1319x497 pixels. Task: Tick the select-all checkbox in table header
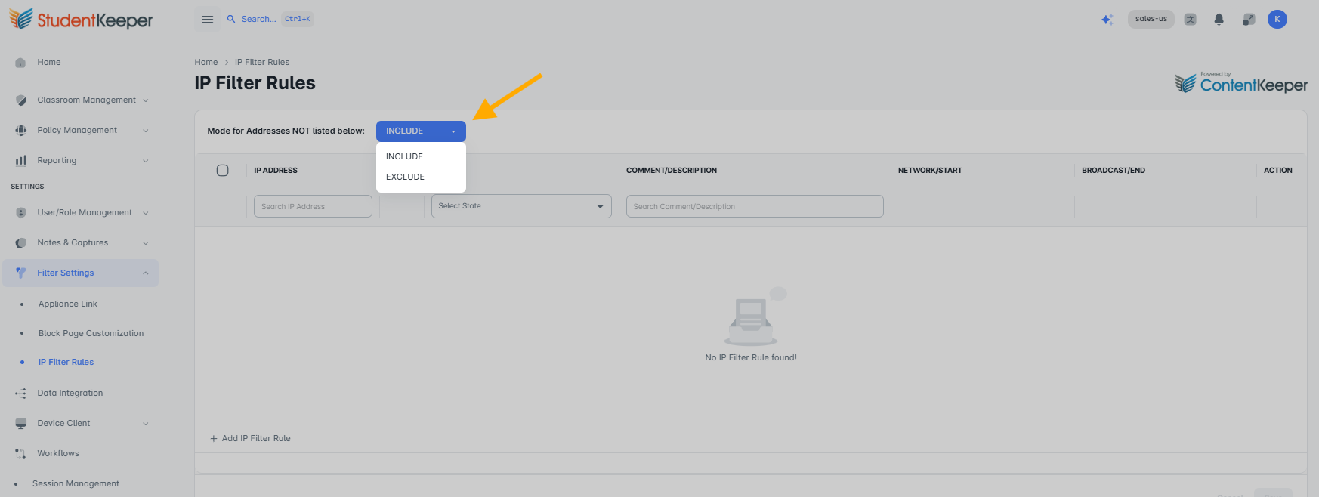(222, 171)
